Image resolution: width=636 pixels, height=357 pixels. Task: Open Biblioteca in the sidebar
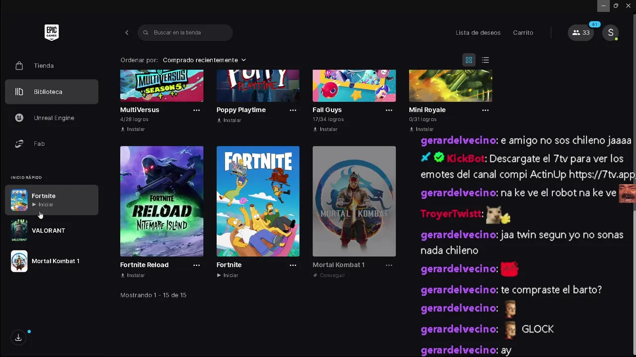52,92
